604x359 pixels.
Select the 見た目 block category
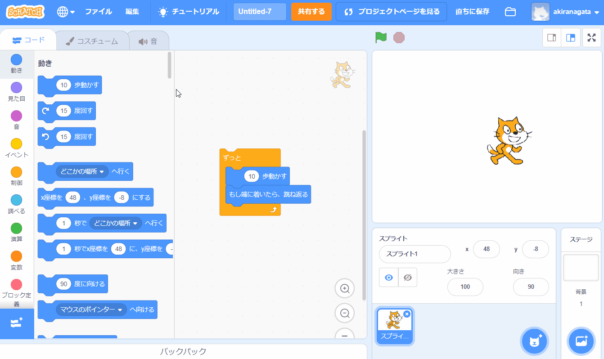click(17, 92)
